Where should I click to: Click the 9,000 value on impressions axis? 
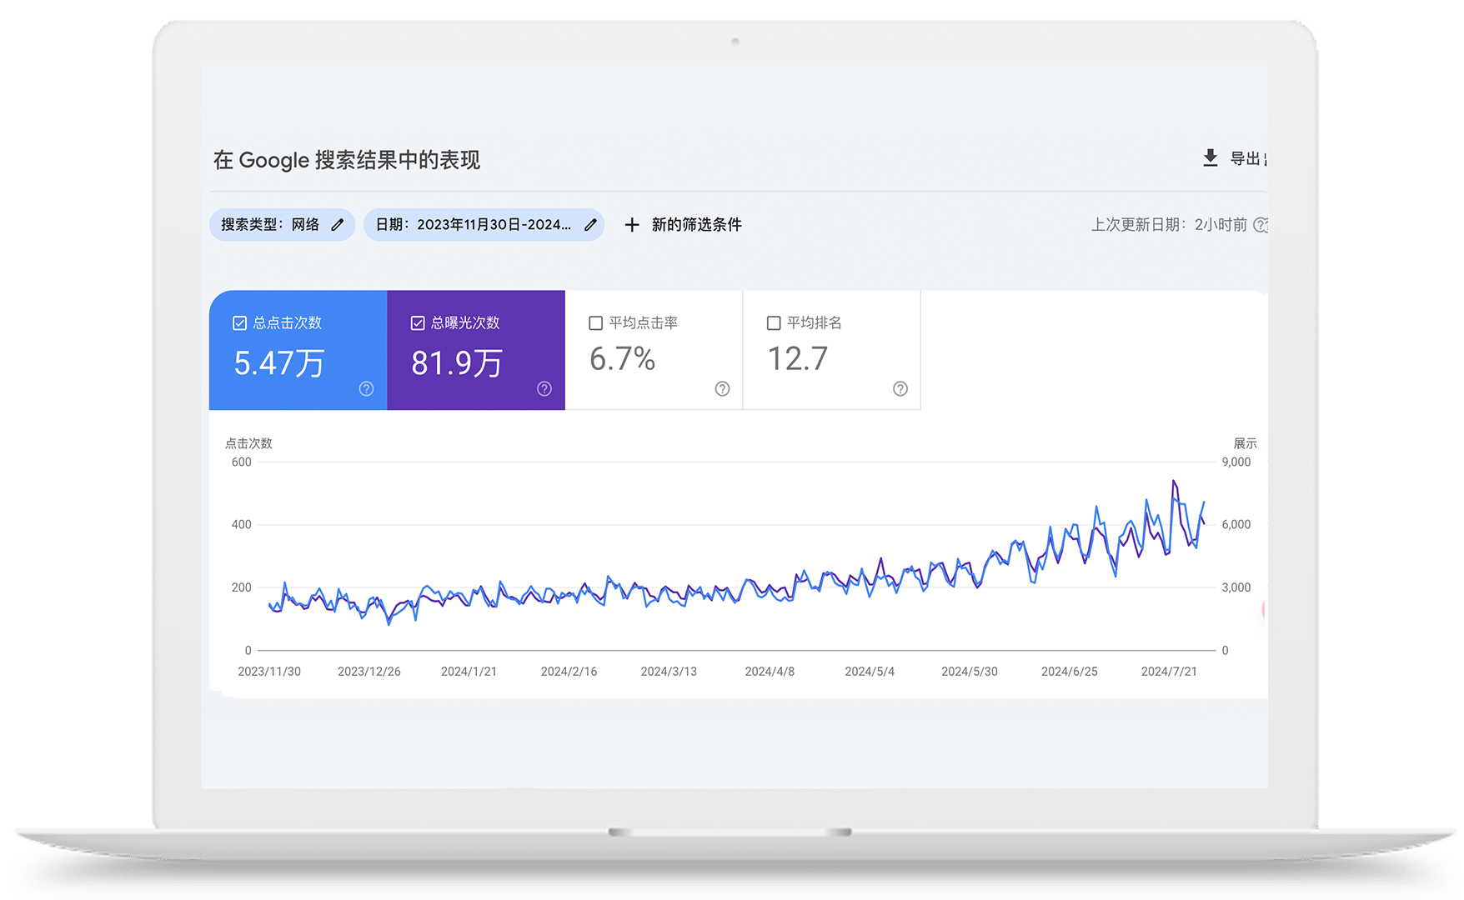coord(1236,462)
